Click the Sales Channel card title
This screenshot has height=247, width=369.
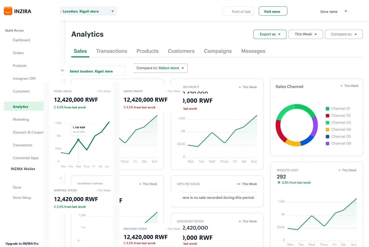(x=289, y=87)
